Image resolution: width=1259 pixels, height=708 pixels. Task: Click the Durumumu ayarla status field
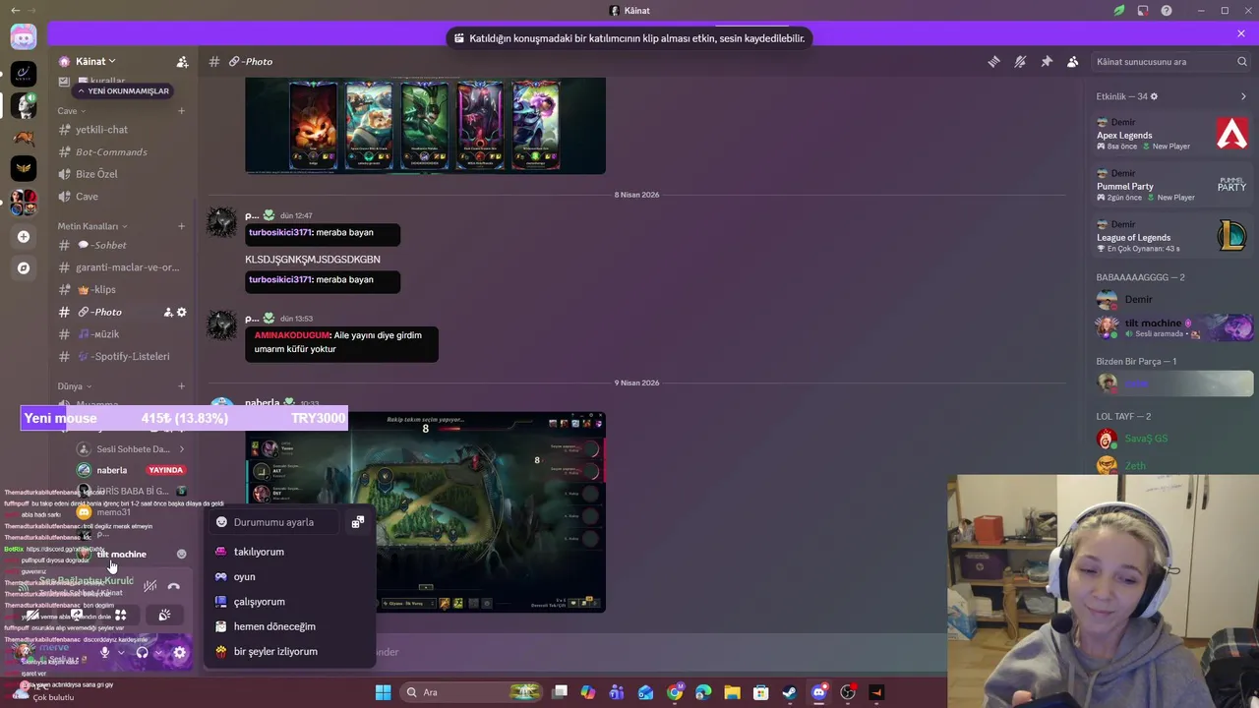[x=274, y=522]
